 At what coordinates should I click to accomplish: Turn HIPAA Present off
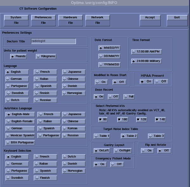[161, 81]
